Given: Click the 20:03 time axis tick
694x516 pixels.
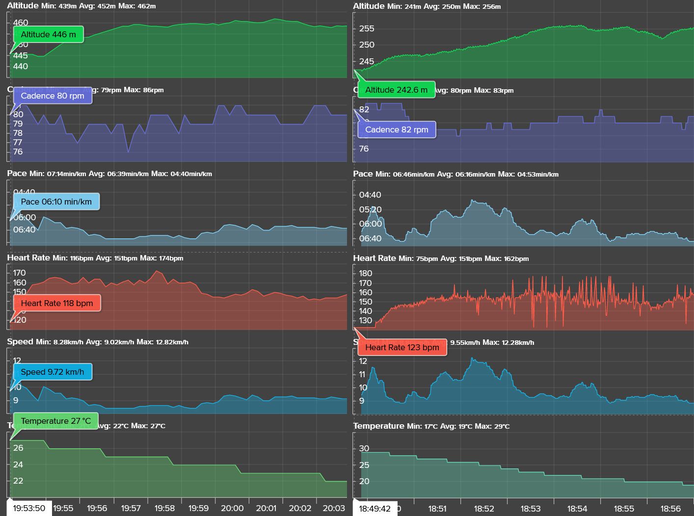Looking at the screenshot, I should tap(334, 508).
